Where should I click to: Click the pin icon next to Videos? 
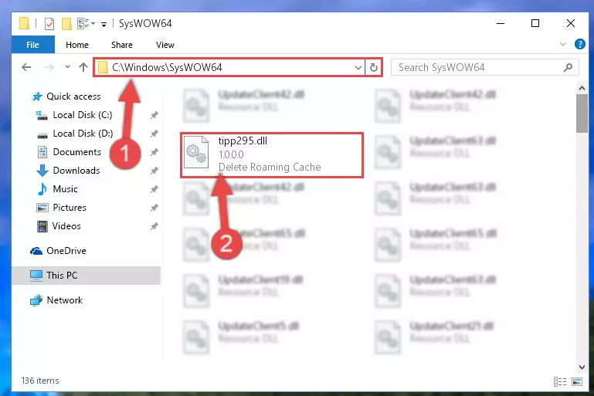click(154, 226)
